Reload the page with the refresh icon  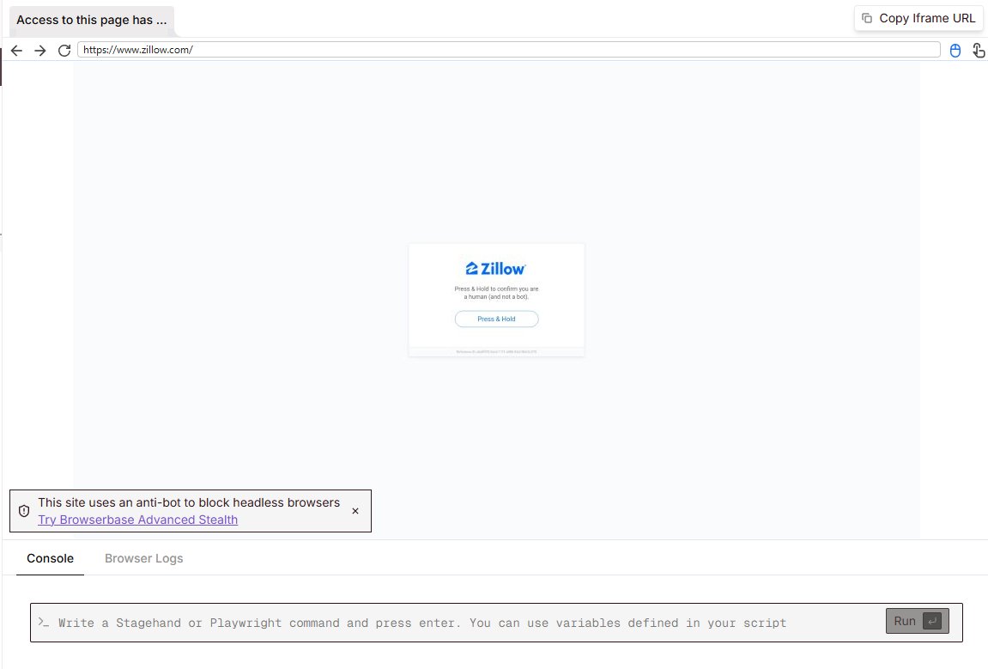[x=64, y=51]
